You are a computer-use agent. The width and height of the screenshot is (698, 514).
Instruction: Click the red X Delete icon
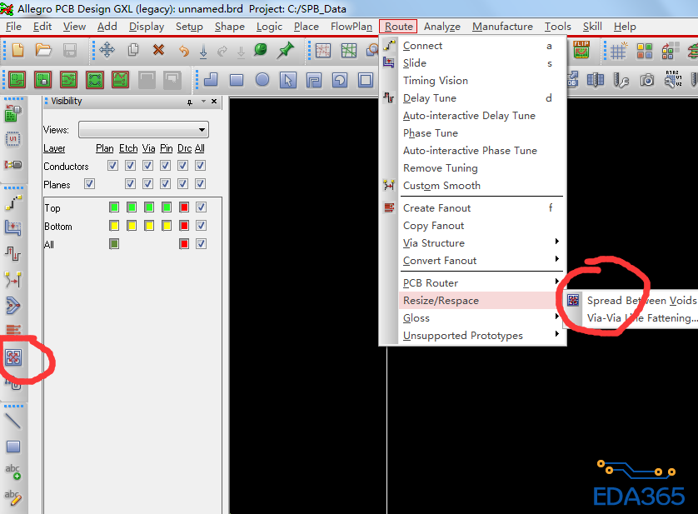click(x=158, y=49)
